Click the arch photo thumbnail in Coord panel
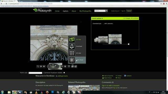 [x=115, y=39]
